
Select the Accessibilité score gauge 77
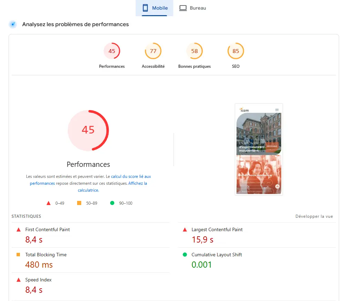coord(153,51)
